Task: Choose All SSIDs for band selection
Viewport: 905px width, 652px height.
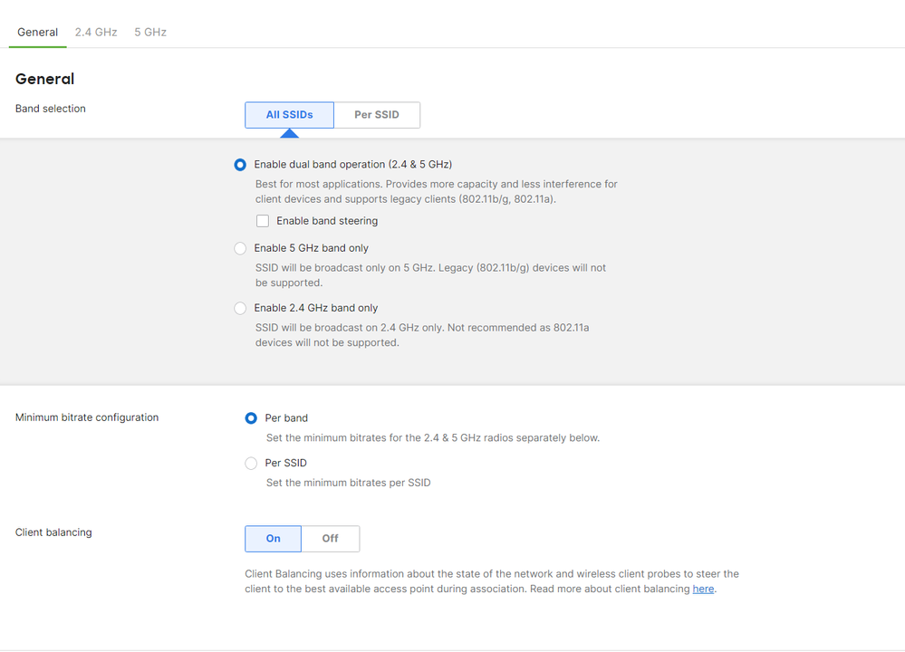Action: tap(289, 115)
